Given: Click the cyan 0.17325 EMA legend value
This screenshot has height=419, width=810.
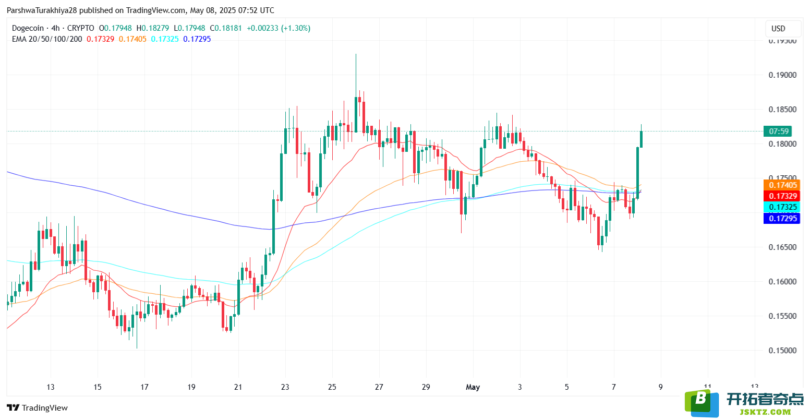Looking at the screenshot, I should tap(165, 39).
